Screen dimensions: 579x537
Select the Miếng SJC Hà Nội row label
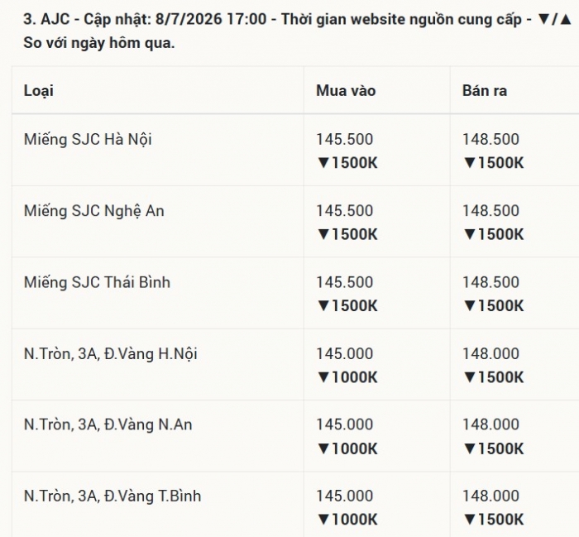click(88, 140)
